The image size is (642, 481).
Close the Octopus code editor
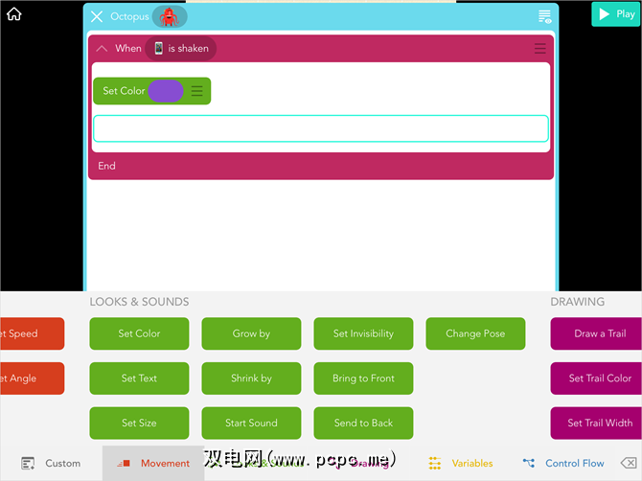(x=97, y=17)
